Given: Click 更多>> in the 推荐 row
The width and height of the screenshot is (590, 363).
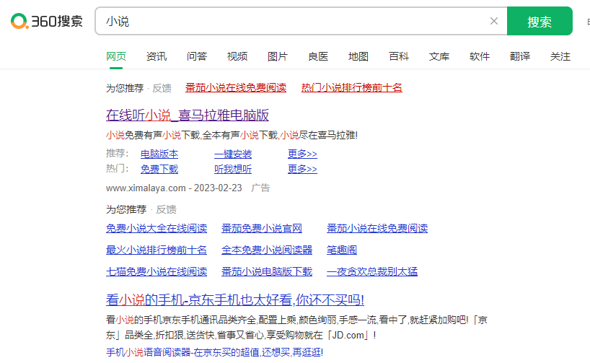Looking at the screenshot, I should pos(302,154).
